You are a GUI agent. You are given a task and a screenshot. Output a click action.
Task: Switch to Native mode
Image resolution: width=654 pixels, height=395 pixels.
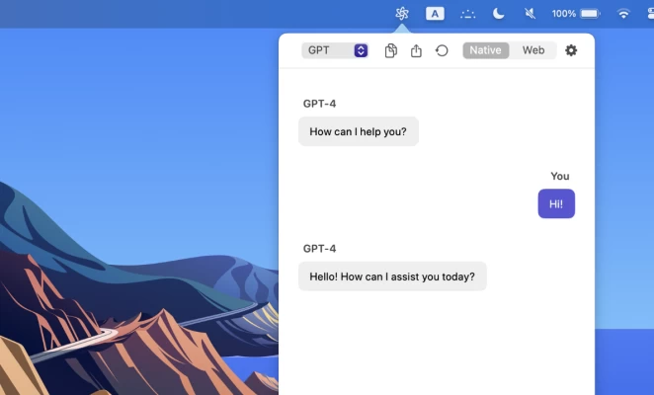[x=485, y=50]
